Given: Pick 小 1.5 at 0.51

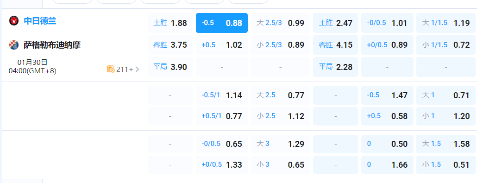Looking at the screenshot, I should [446, 165].
